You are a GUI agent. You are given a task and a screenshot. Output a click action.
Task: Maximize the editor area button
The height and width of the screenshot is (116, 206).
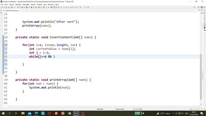202,10
